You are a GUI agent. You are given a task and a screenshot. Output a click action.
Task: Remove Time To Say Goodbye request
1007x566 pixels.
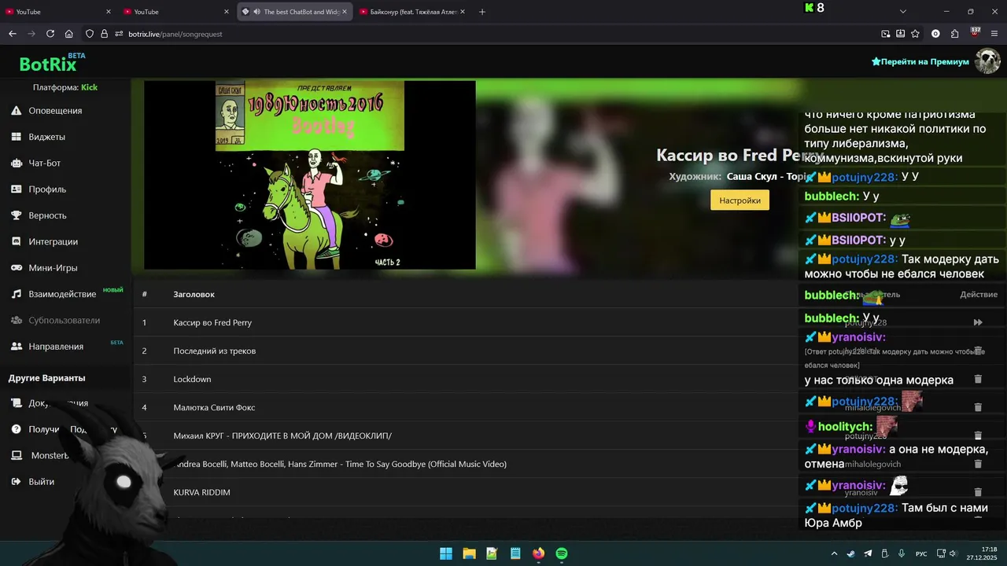pyautogui.click(x=978, y=464)
